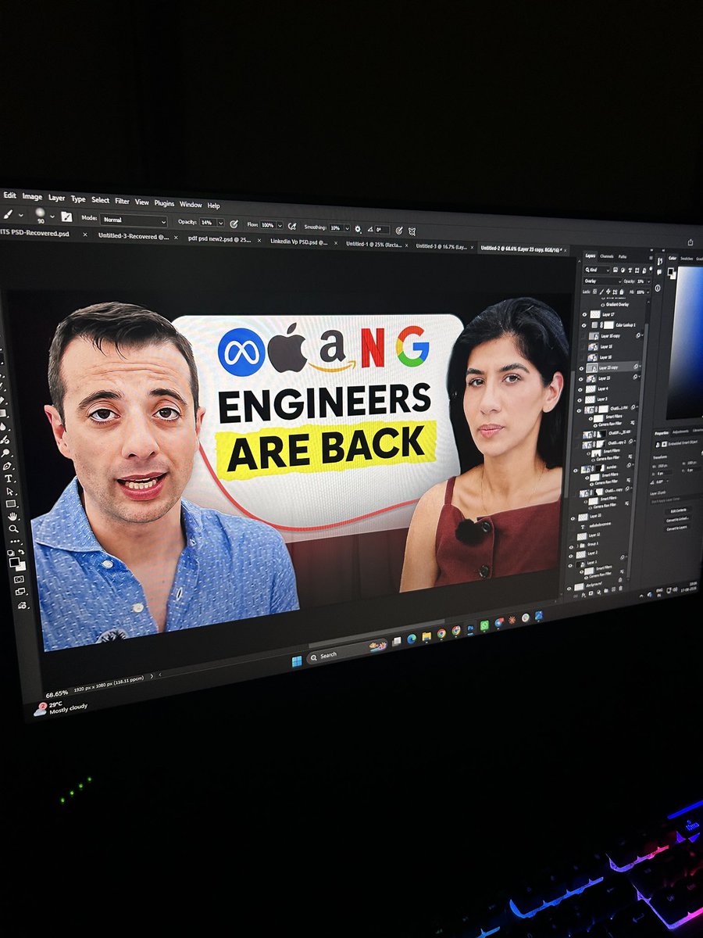Open the Edit Toolbar three-dots menu
This screenshot has height=938, width=703.
[x=15, y=541]
